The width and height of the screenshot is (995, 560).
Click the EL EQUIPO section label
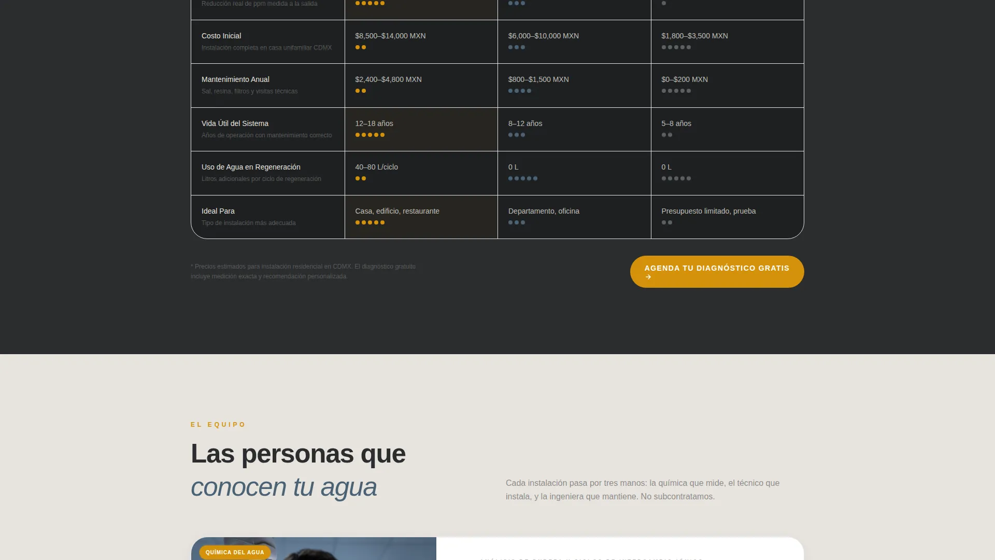click(218, 425)
